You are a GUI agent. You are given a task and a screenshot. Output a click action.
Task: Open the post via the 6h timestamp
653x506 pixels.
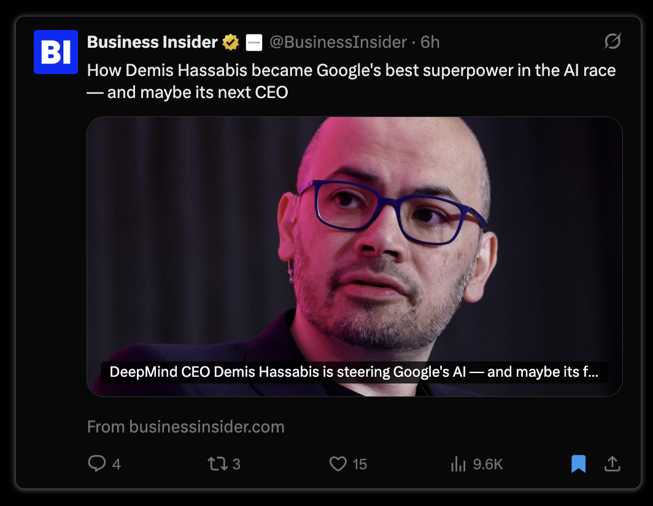(430, 42)
